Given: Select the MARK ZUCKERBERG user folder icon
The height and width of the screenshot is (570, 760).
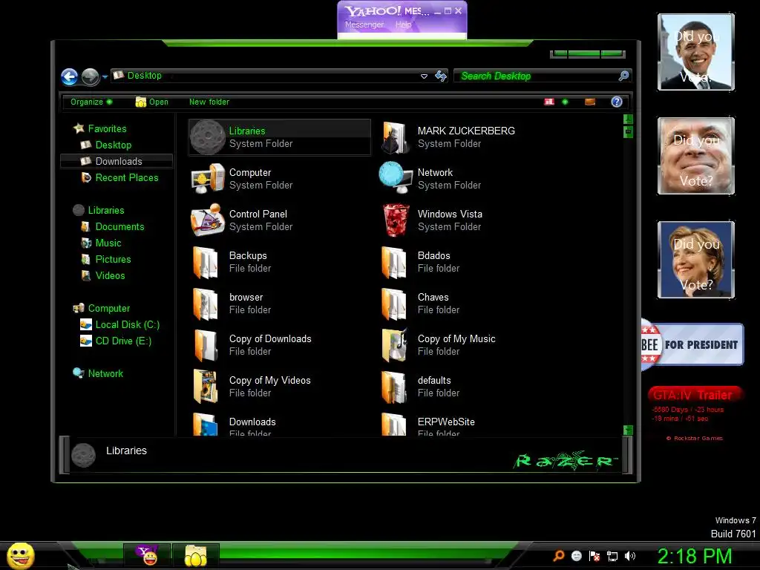Looking at the screenshot, I should tap(395, 137).
